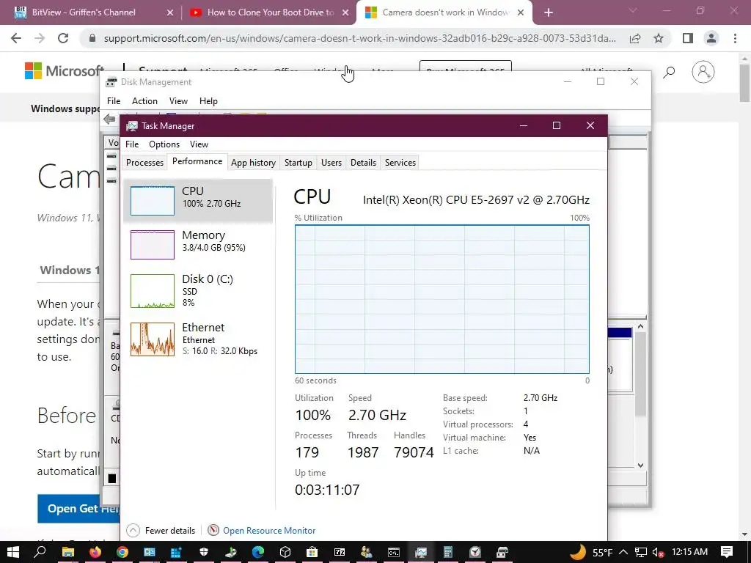Show hidden system tray icons
The height and width of the screenshot is (563, 751).
pos(623,552)
